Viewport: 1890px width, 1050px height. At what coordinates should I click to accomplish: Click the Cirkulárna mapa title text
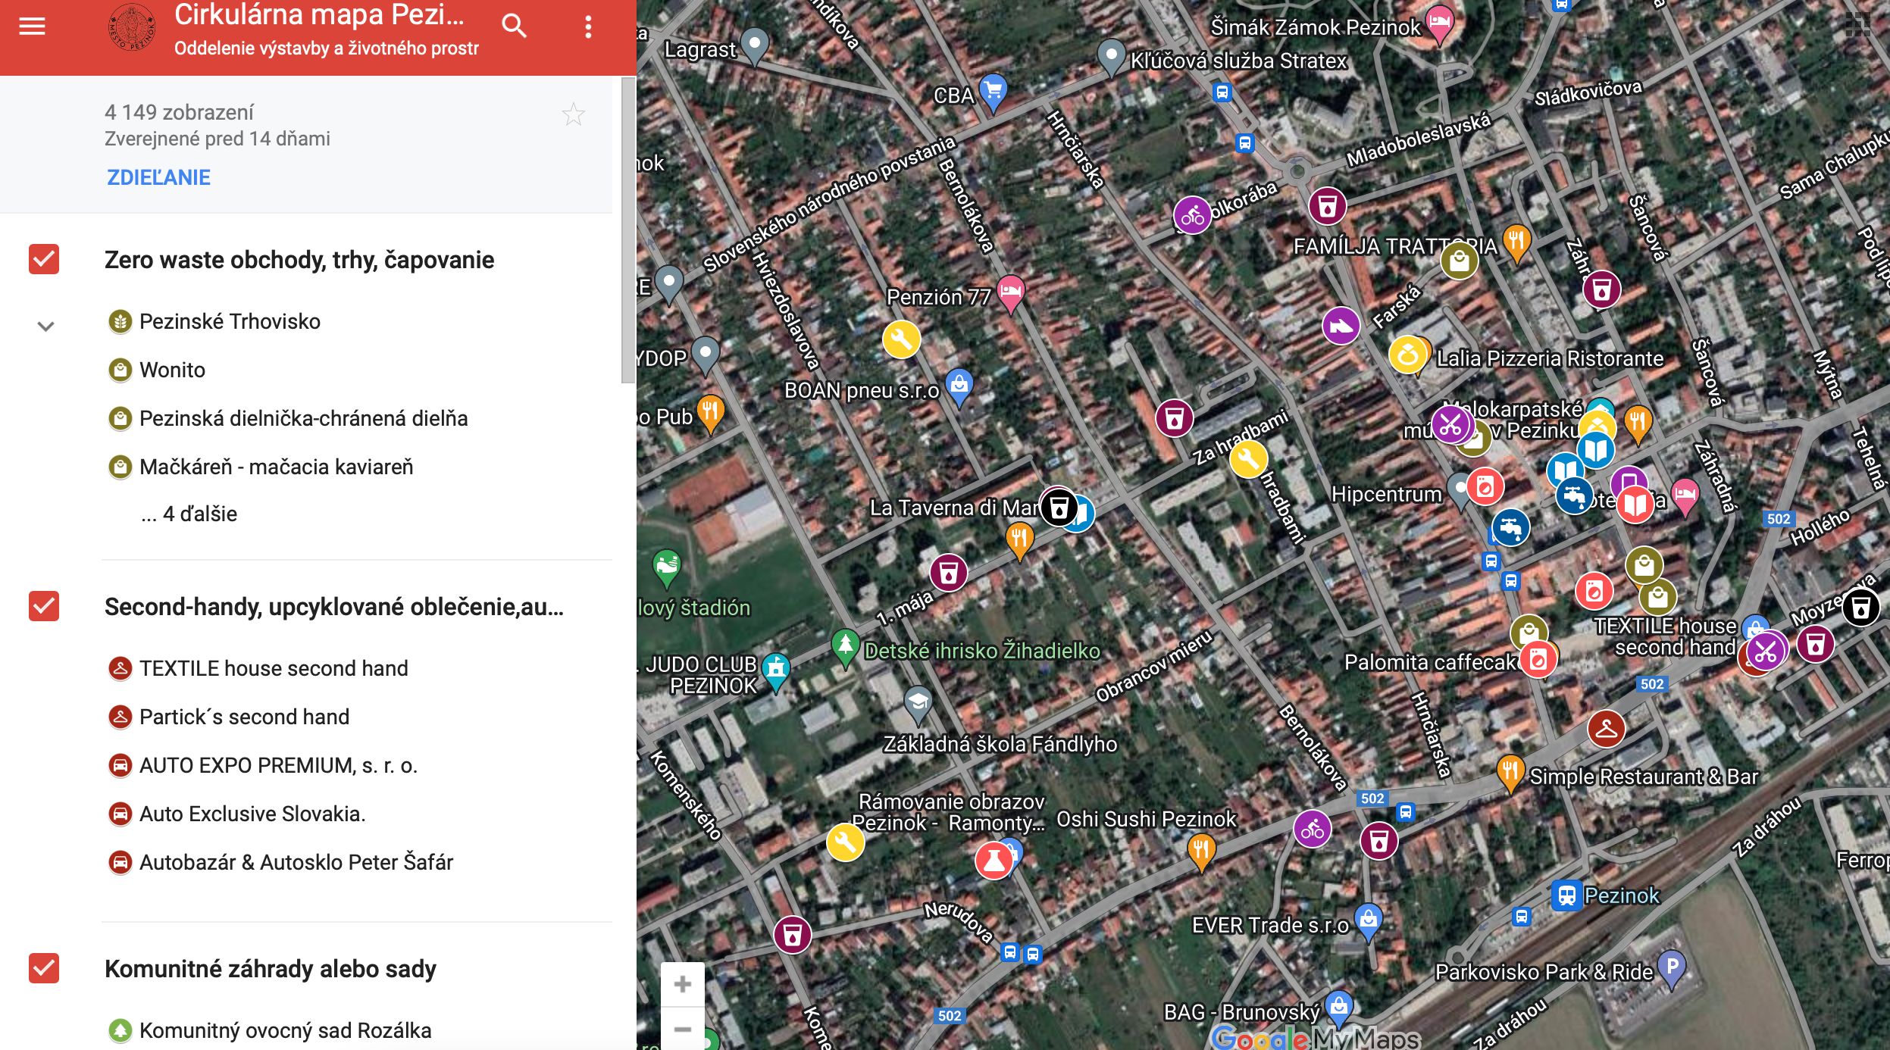click(319, 15)
